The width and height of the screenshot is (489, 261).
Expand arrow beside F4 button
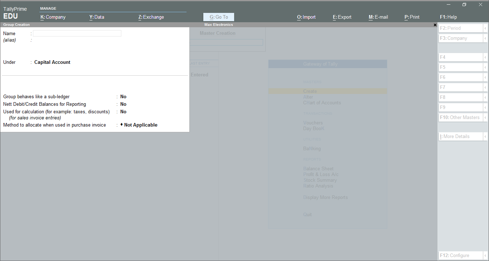(485, 57)
